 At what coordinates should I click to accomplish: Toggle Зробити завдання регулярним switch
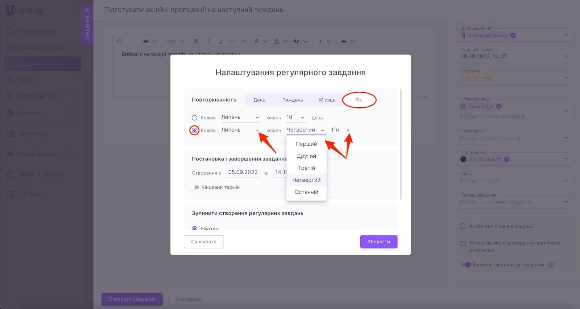pos(465,265)
